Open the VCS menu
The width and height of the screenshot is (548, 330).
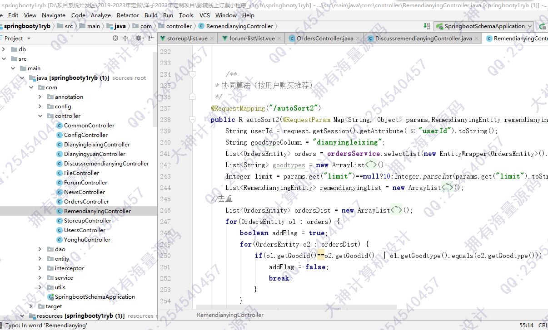click(x=204, y=15)
